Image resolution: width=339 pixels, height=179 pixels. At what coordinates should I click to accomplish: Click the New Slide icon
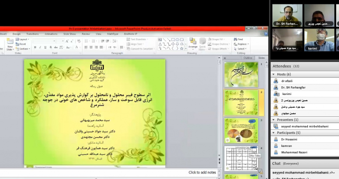pos(10,42)
